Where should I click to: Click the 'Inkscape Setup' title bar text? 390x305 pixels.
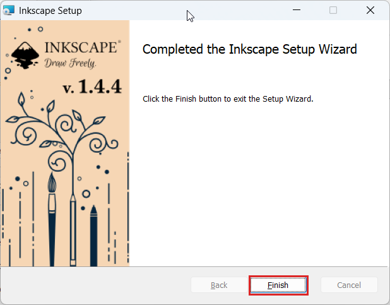coord(50,11)
